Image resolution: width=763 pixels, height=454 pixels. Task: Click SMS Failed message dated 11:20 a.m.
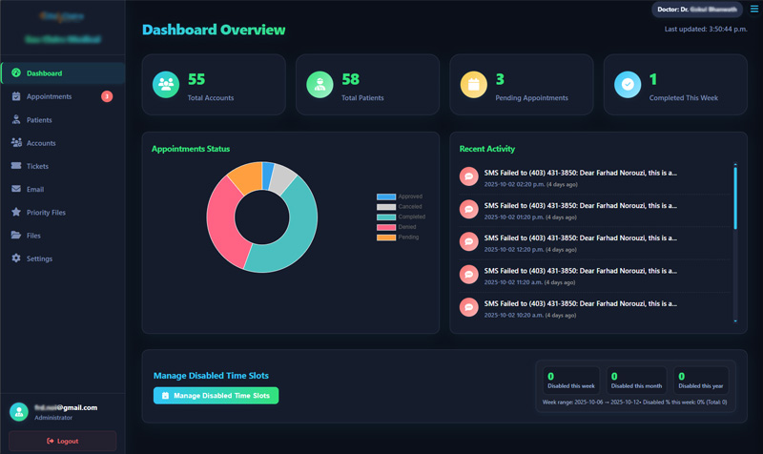pos(580,271)
